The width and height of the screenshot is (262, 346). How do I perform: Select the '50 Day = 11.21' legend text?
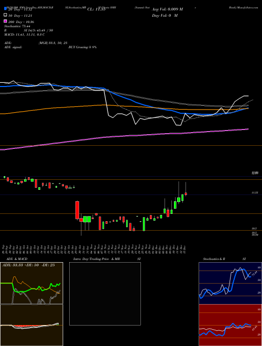point(21,16)
